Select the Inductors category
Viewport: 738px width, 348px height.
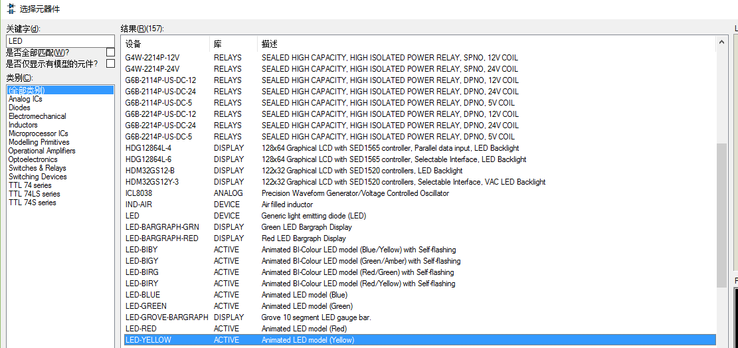point(60,125)
